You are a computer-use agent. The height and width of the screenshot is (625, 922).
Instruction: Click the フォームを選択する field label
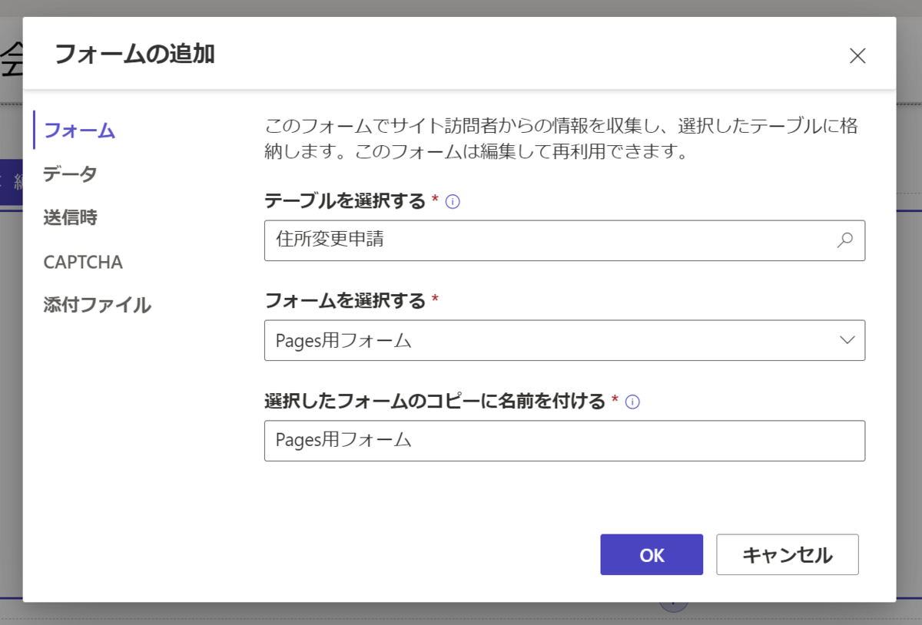(x=344, y=301)
